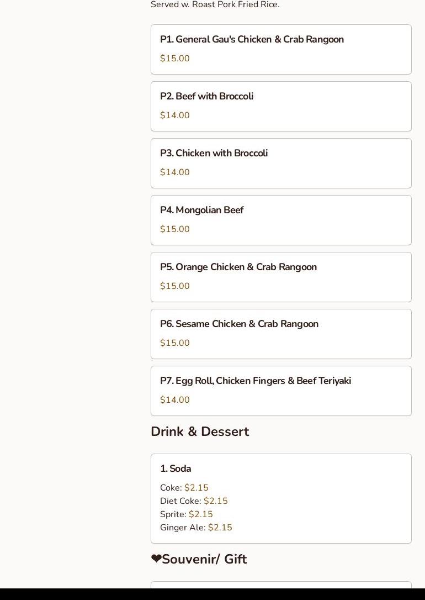Click the $15.00 price under P1
Viewport: 425px width, 600px height.
[x=174, y=59]
